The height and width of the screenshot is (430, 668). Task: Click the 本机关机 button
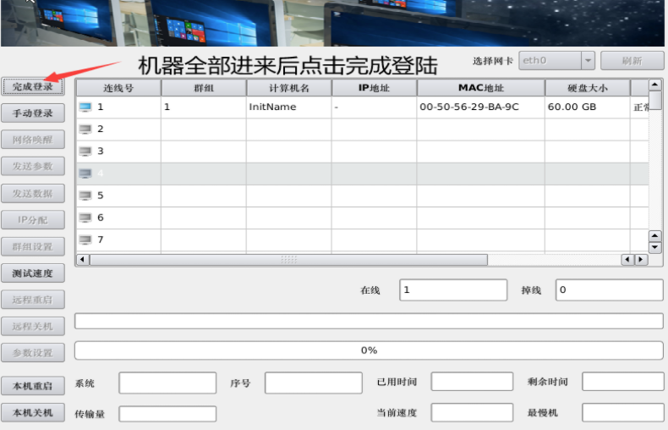pyautogui.click(x=33, y=412)
